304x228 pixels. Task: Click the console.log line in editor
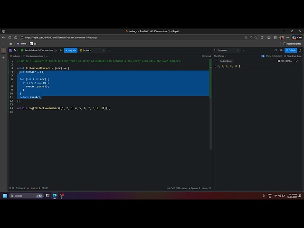63,108
